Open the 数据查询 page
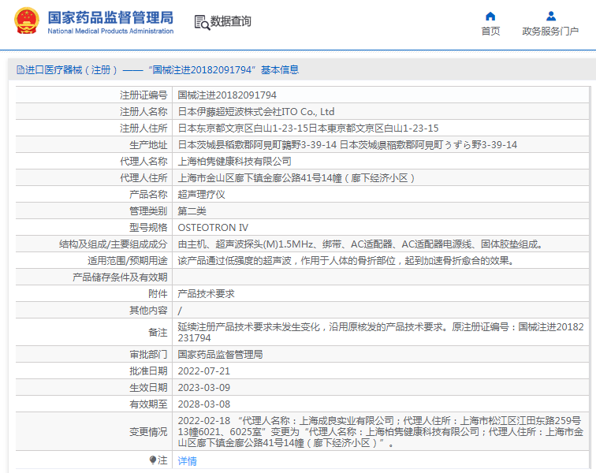This screenshot has height=473, width=596. [x=231, y=21]
